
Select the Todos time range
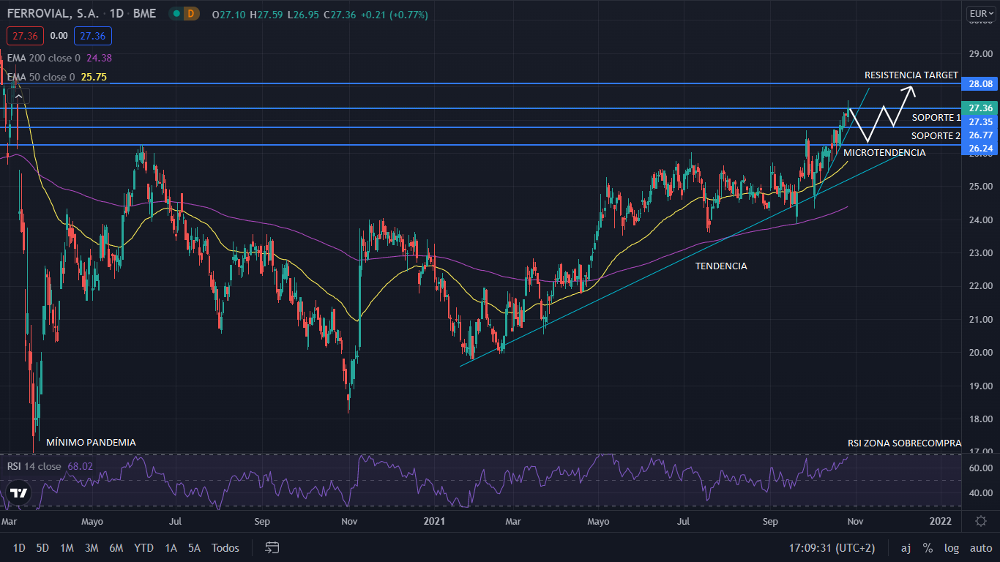click(x=225, y=547)
